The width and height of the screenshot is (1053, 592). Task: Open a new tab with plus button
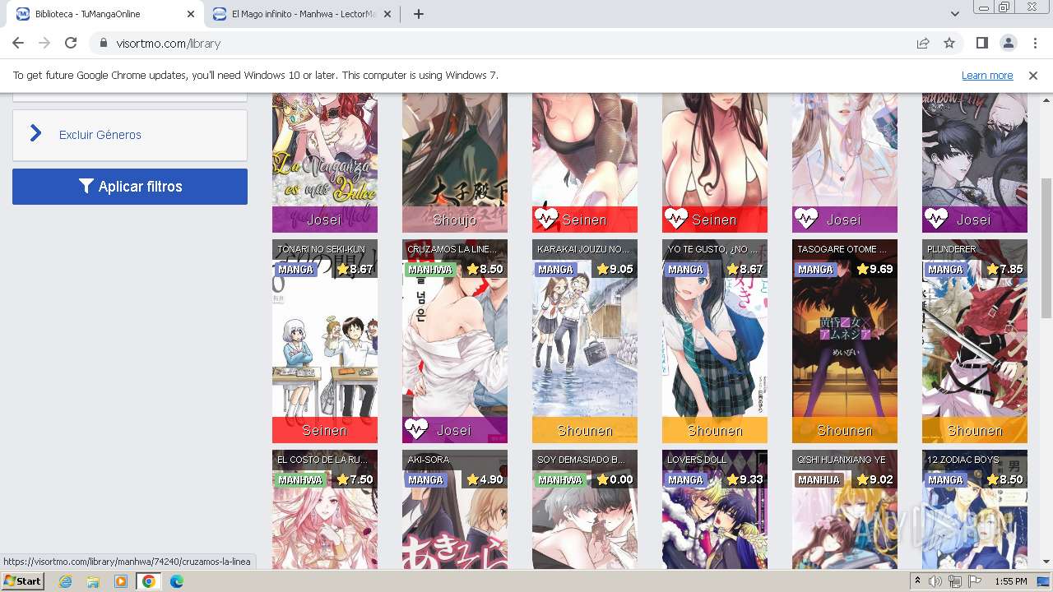pos(419,14)
